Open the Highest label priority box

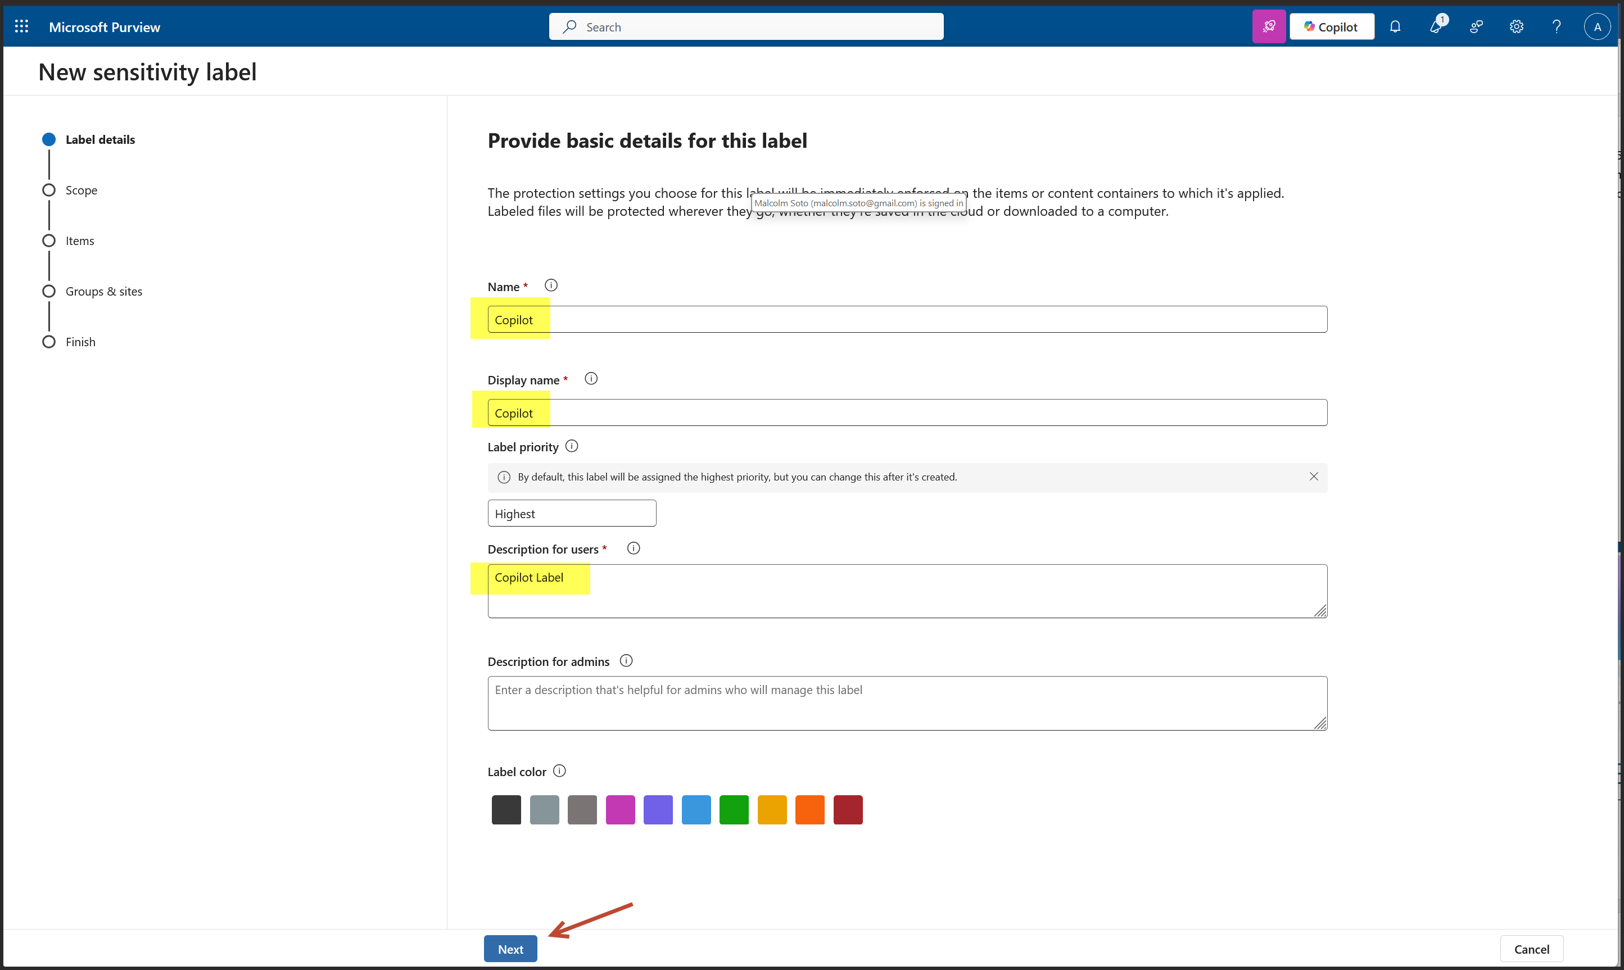571,514
